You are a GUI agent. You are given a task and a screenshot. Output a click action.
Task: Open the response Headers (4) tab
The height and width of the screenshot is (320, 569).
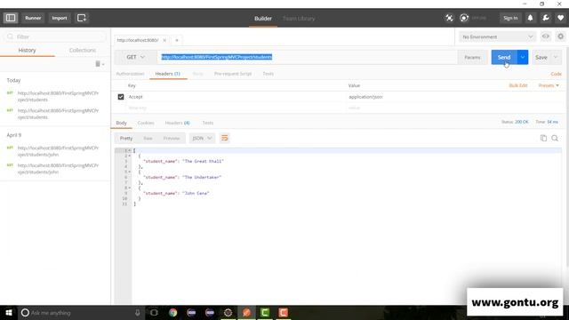pos(177,123)
